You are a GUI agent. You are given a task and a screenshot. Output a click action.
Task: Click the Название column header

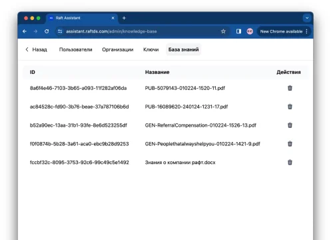(157, 72)
